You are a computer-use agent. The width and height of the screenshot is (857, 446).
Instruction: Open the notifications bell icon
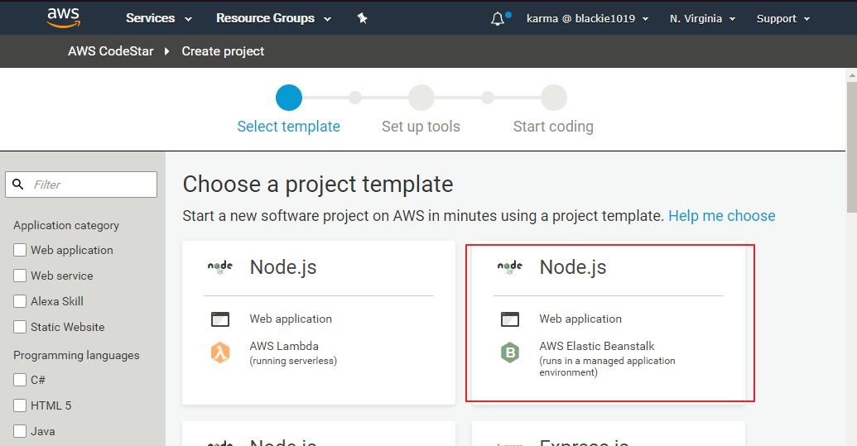point(497,18)
